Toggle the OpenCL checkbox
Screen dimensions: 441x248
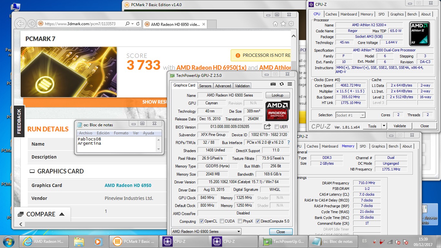[x=201, y=221]
